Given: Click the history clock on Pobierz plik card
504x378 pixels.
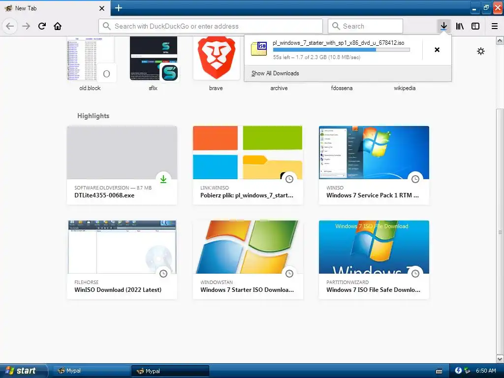Looking at the screenshot, I should point(289,179).
